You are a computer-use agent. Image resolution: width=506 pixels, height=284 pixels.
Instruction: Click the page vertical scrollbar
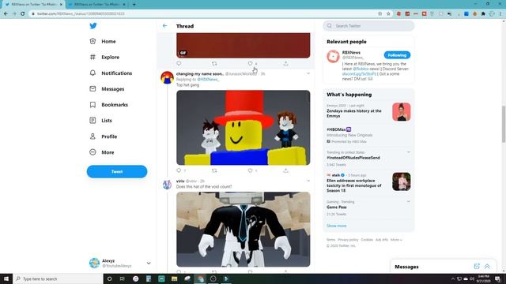[x=504, y=124]
